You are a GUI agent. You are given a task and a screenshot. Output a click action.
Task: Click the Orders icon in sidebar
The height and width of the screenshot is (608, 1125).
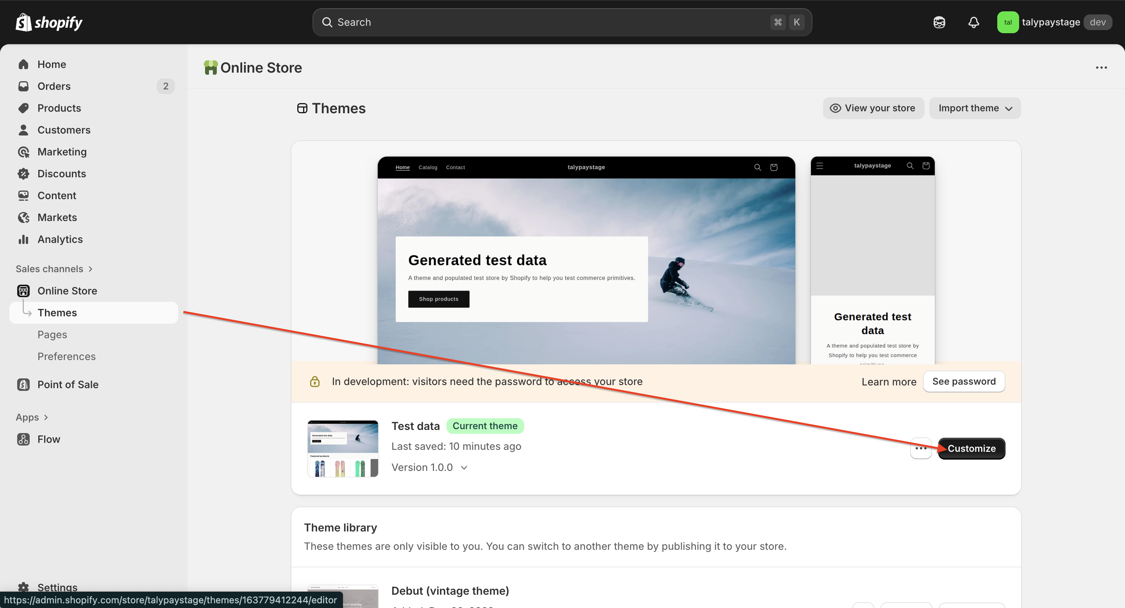pos(23,86)
